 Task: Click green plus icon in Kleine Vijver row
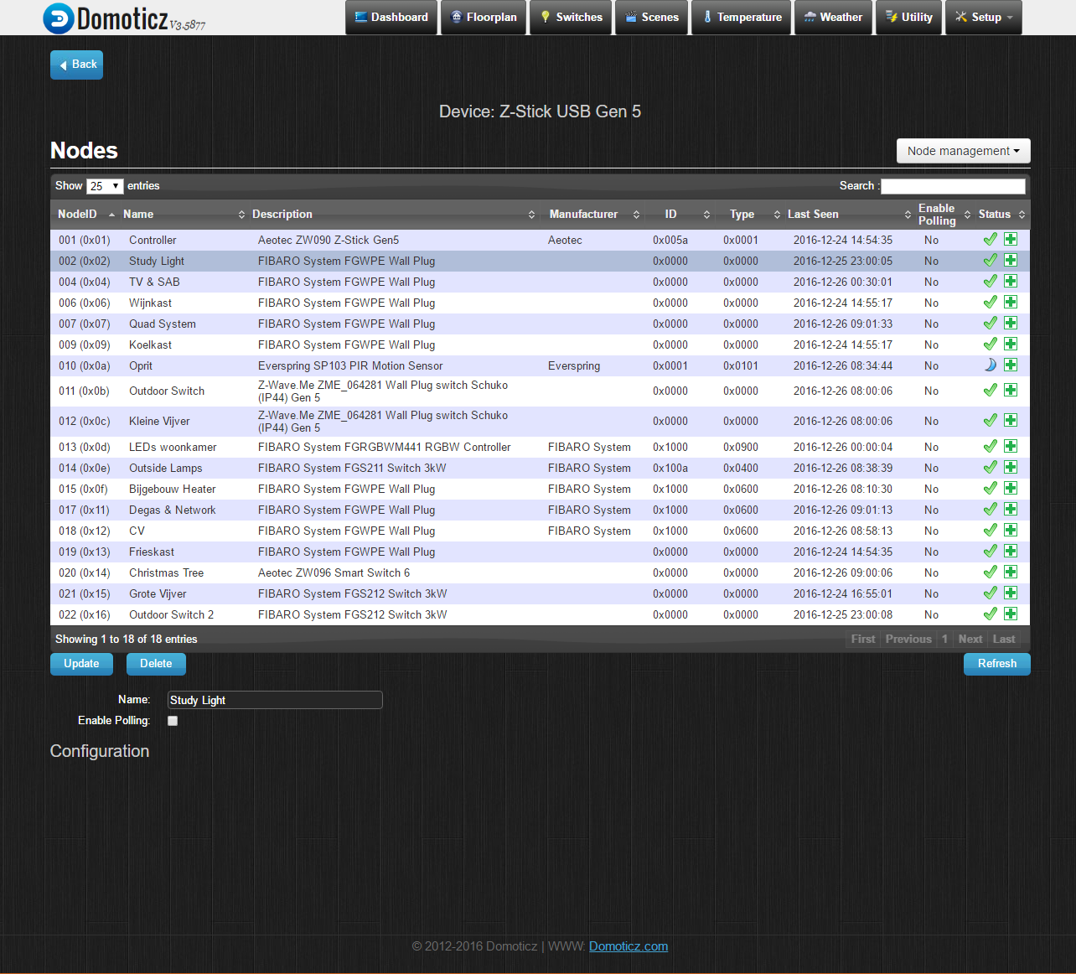pos(1011,420)
